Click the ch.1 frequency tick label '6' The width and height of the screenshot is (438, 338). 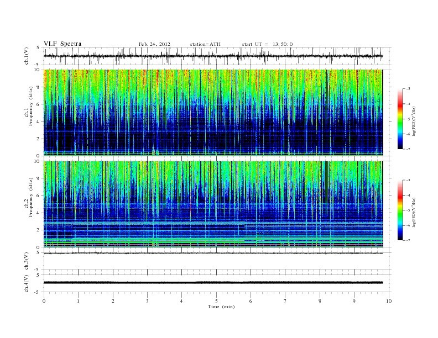click(38, 104)
